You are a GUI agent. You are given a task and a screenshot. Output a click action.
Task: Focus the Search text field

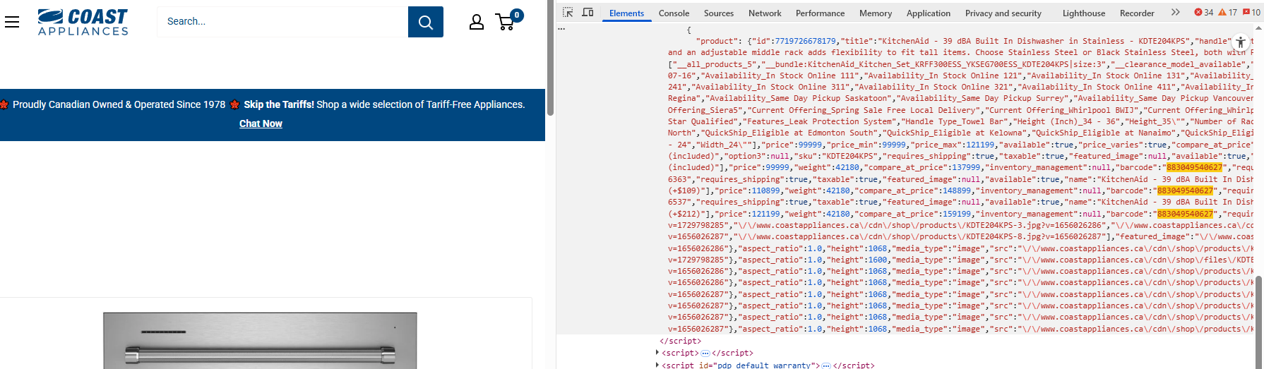(x=282, y=22)
